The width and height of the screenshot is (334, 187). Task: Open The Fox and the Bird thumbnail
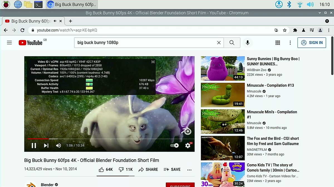coord(223,148)
